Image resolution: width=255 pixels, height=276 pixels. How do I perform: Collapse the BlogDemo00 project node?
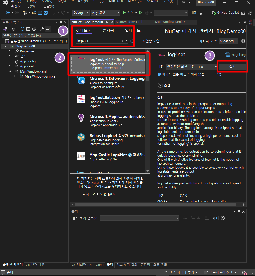click(5, 46)
